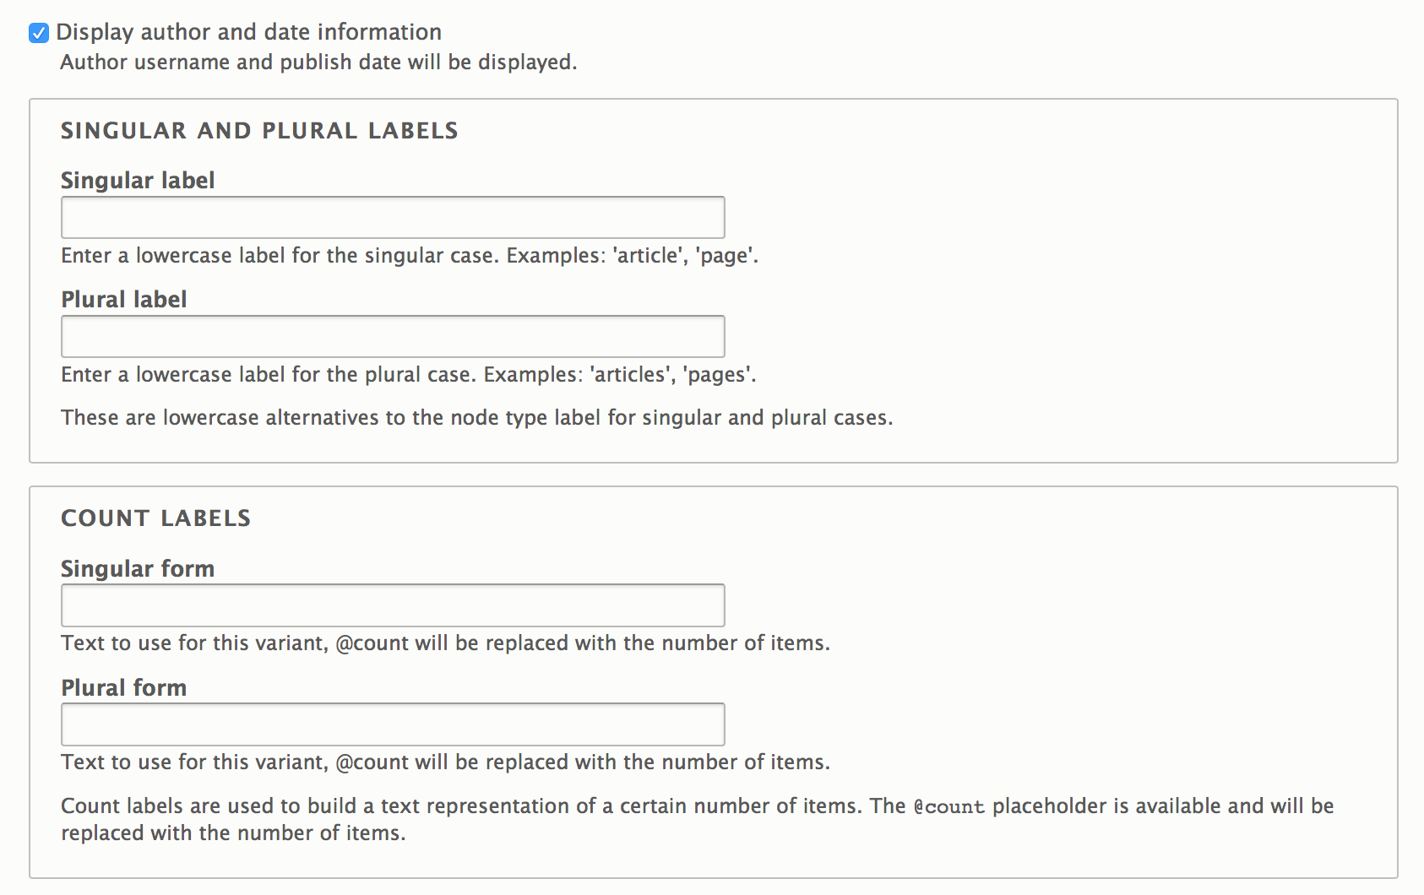Screen dimensions: 1424x895
Task: Click help text mentioning 'article', 'page' examples
Action: pos(410,256)
